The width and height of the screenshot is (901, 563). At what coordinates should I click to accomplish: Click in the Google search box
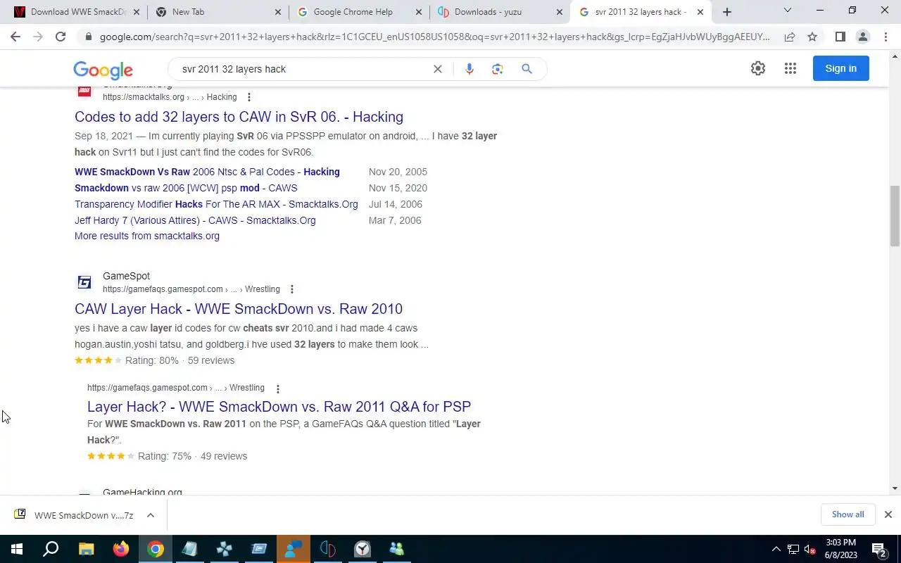(303, 69)
